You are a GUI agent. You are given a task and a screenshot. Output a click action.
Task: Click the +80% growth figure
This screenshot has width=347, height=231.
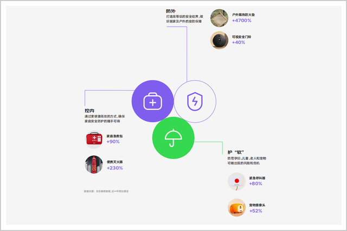point(255,183)
